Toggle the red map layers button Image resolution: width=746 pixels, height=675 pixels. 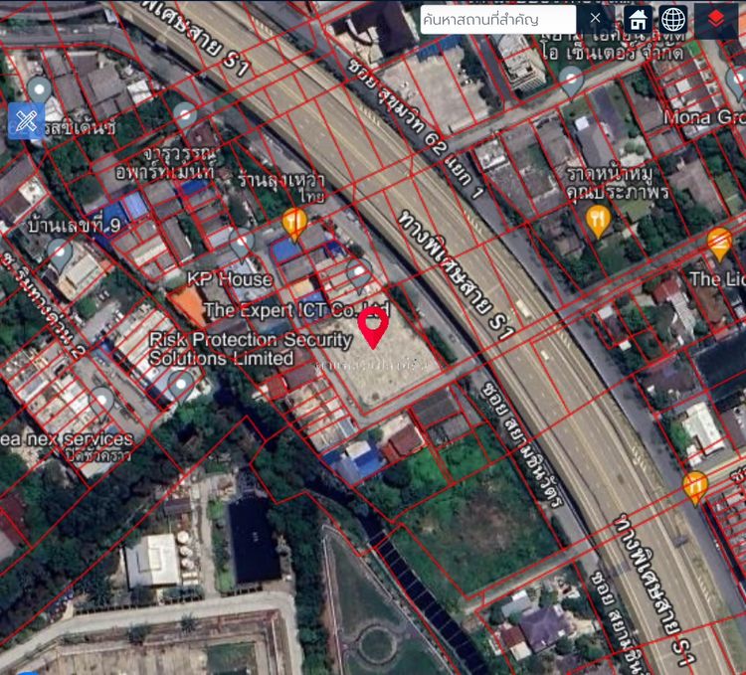tap(716, 19)
